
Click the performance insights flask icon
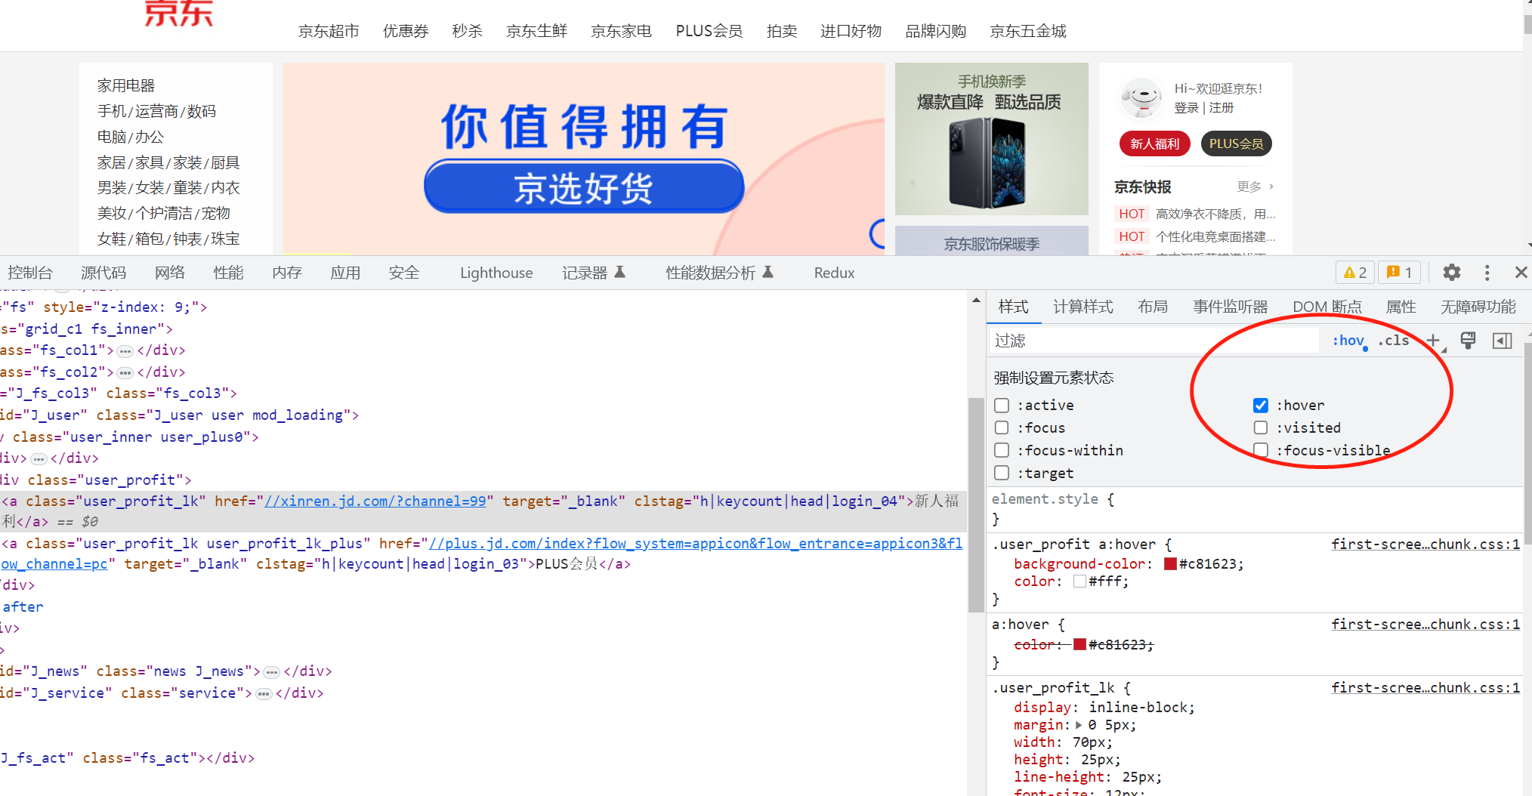click(768, 272)
